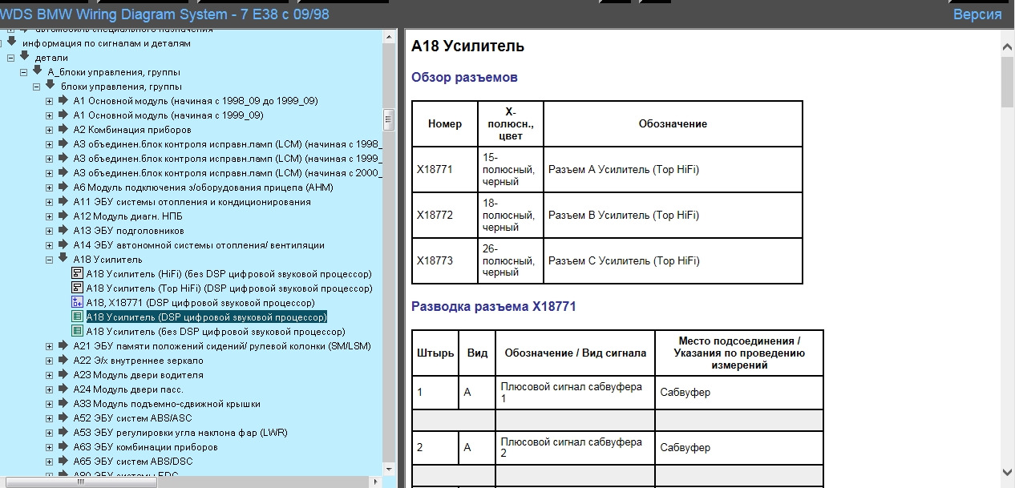Select A63 ЭБУ комбинации приборов item
The height and width of the screenshot is (488, 1015).
145,447
